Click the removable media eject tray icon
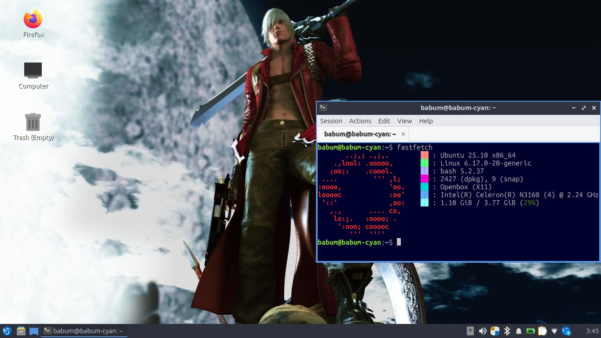 point(470,331)
